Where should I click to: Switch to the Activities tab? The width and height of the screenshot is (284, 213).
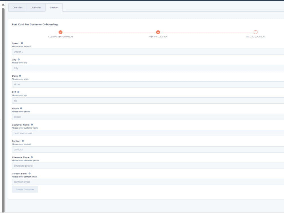point(36,8)
